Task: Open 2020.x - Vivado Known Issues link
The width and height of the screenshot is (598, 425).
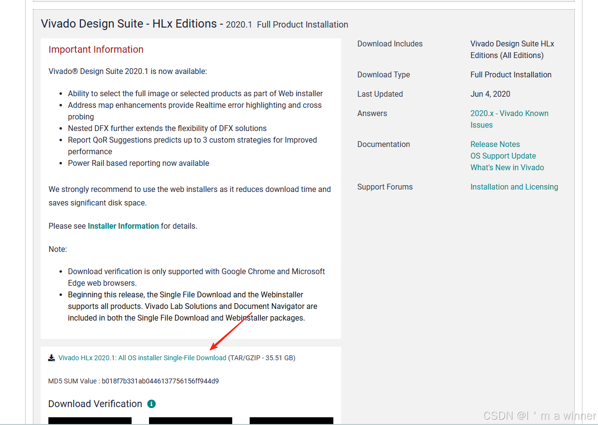Action: (509, 119)
